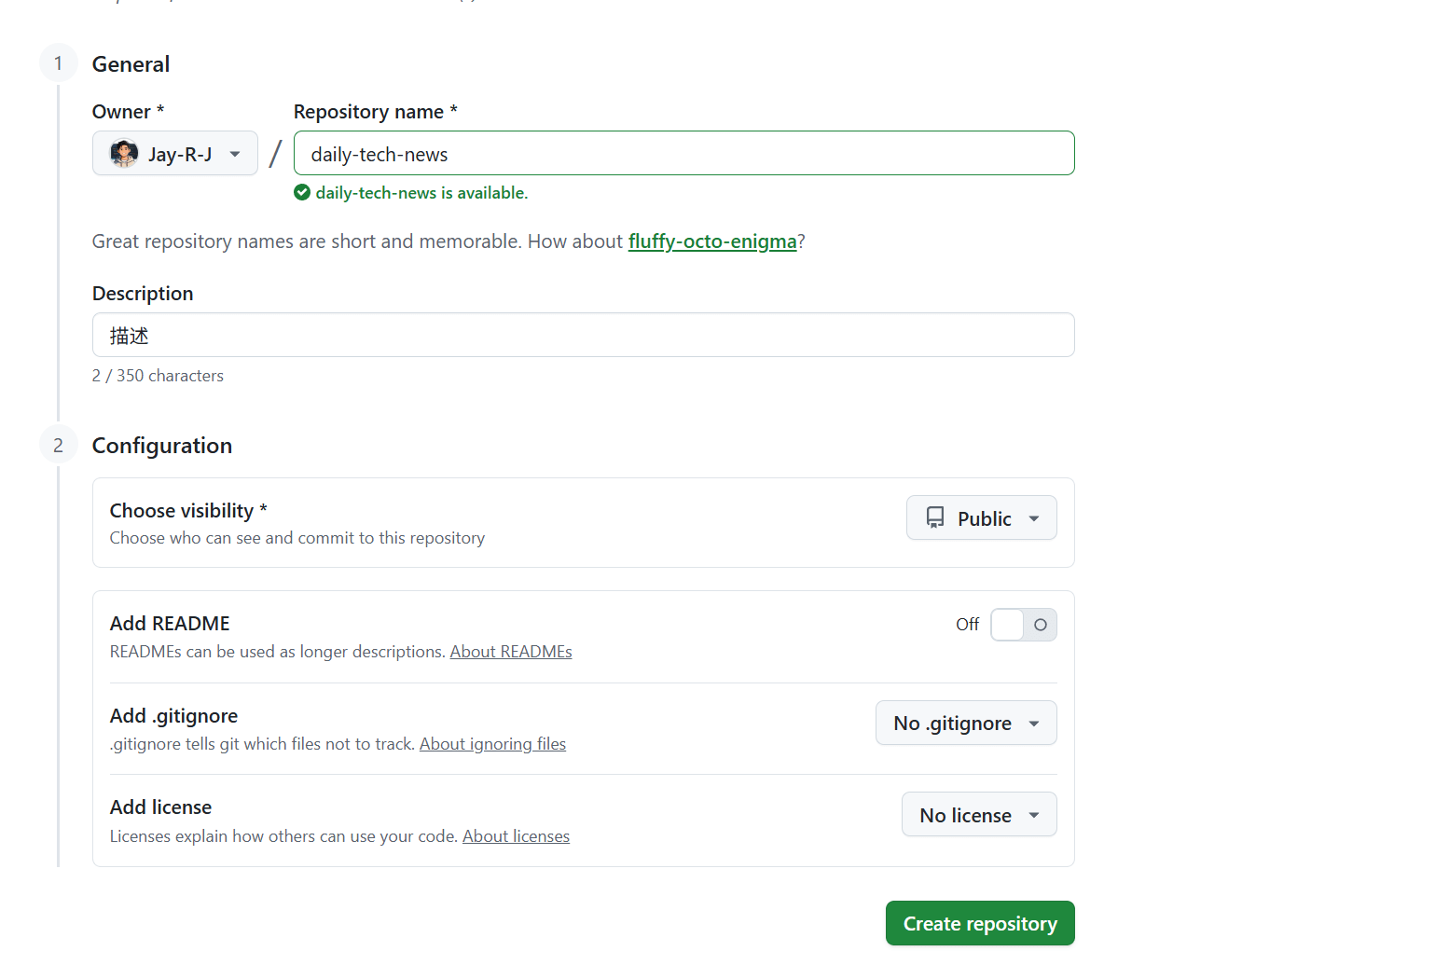Screen dimensions: 1449x979
Task: Expand the Owner dropdown caret
Action: pos(235,154)
